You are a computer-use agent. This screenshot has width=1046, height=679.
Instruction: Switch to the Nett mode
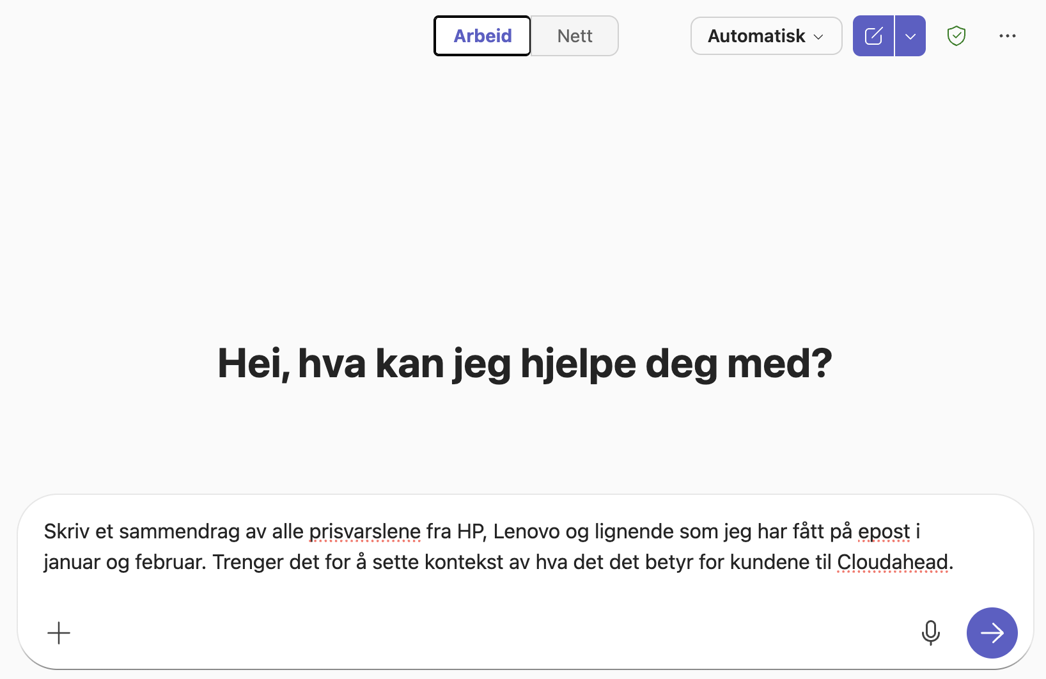(575, 36)
